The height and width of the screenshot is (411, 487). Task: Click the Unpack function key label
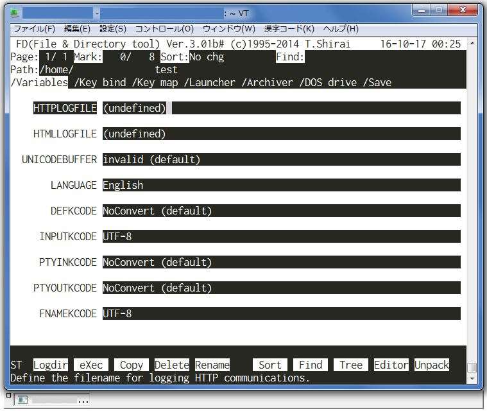pyautogui.click(x=432, y=365)
